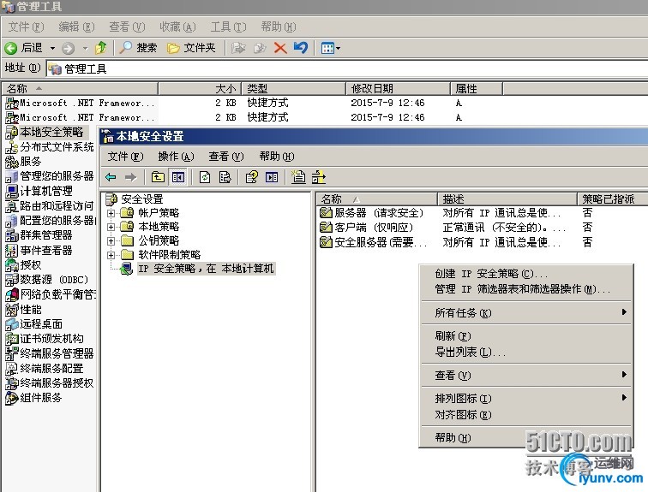Screen dimensions: 648x492
Task: Expand 所有任务(K) submenu
Action: pyautogui.click(x=526, y=313)
